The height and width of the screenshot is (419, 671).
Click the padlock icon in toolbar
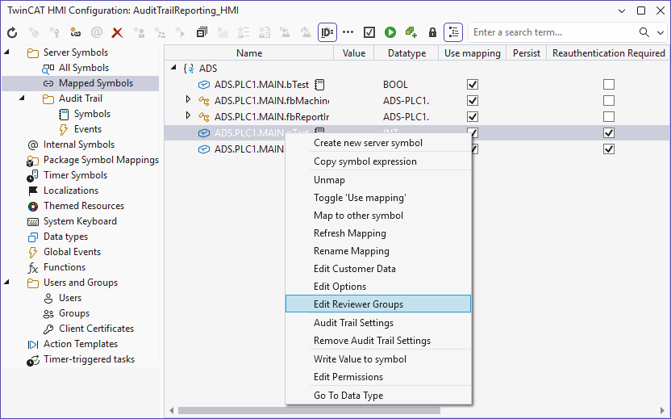click(x=432, y=32)
